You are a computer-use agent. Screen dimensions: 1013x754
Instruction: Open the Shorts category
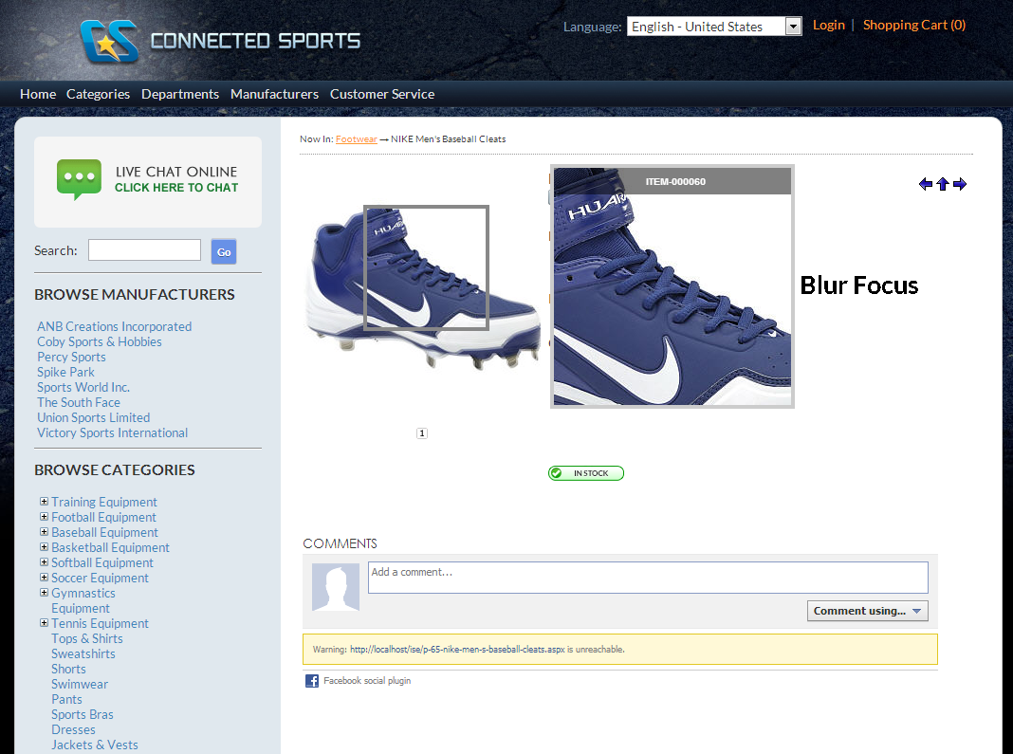click(68, 669)
